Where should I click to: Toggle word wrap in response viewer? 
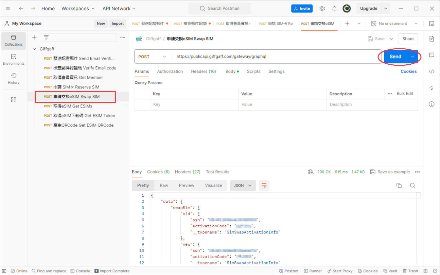264,185
